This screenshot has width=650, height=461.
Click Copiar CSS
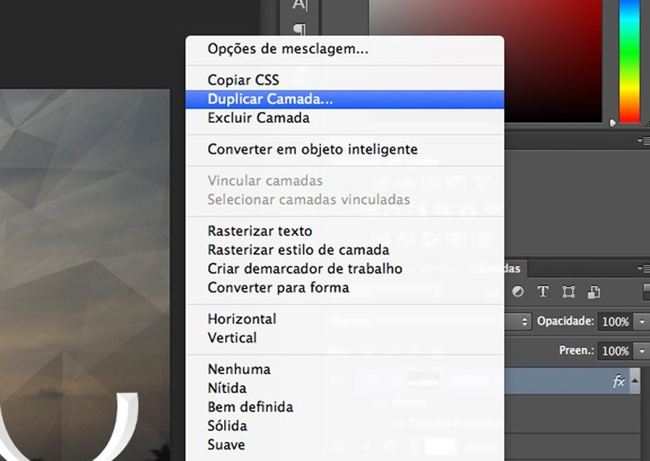(x=243, y=79)
